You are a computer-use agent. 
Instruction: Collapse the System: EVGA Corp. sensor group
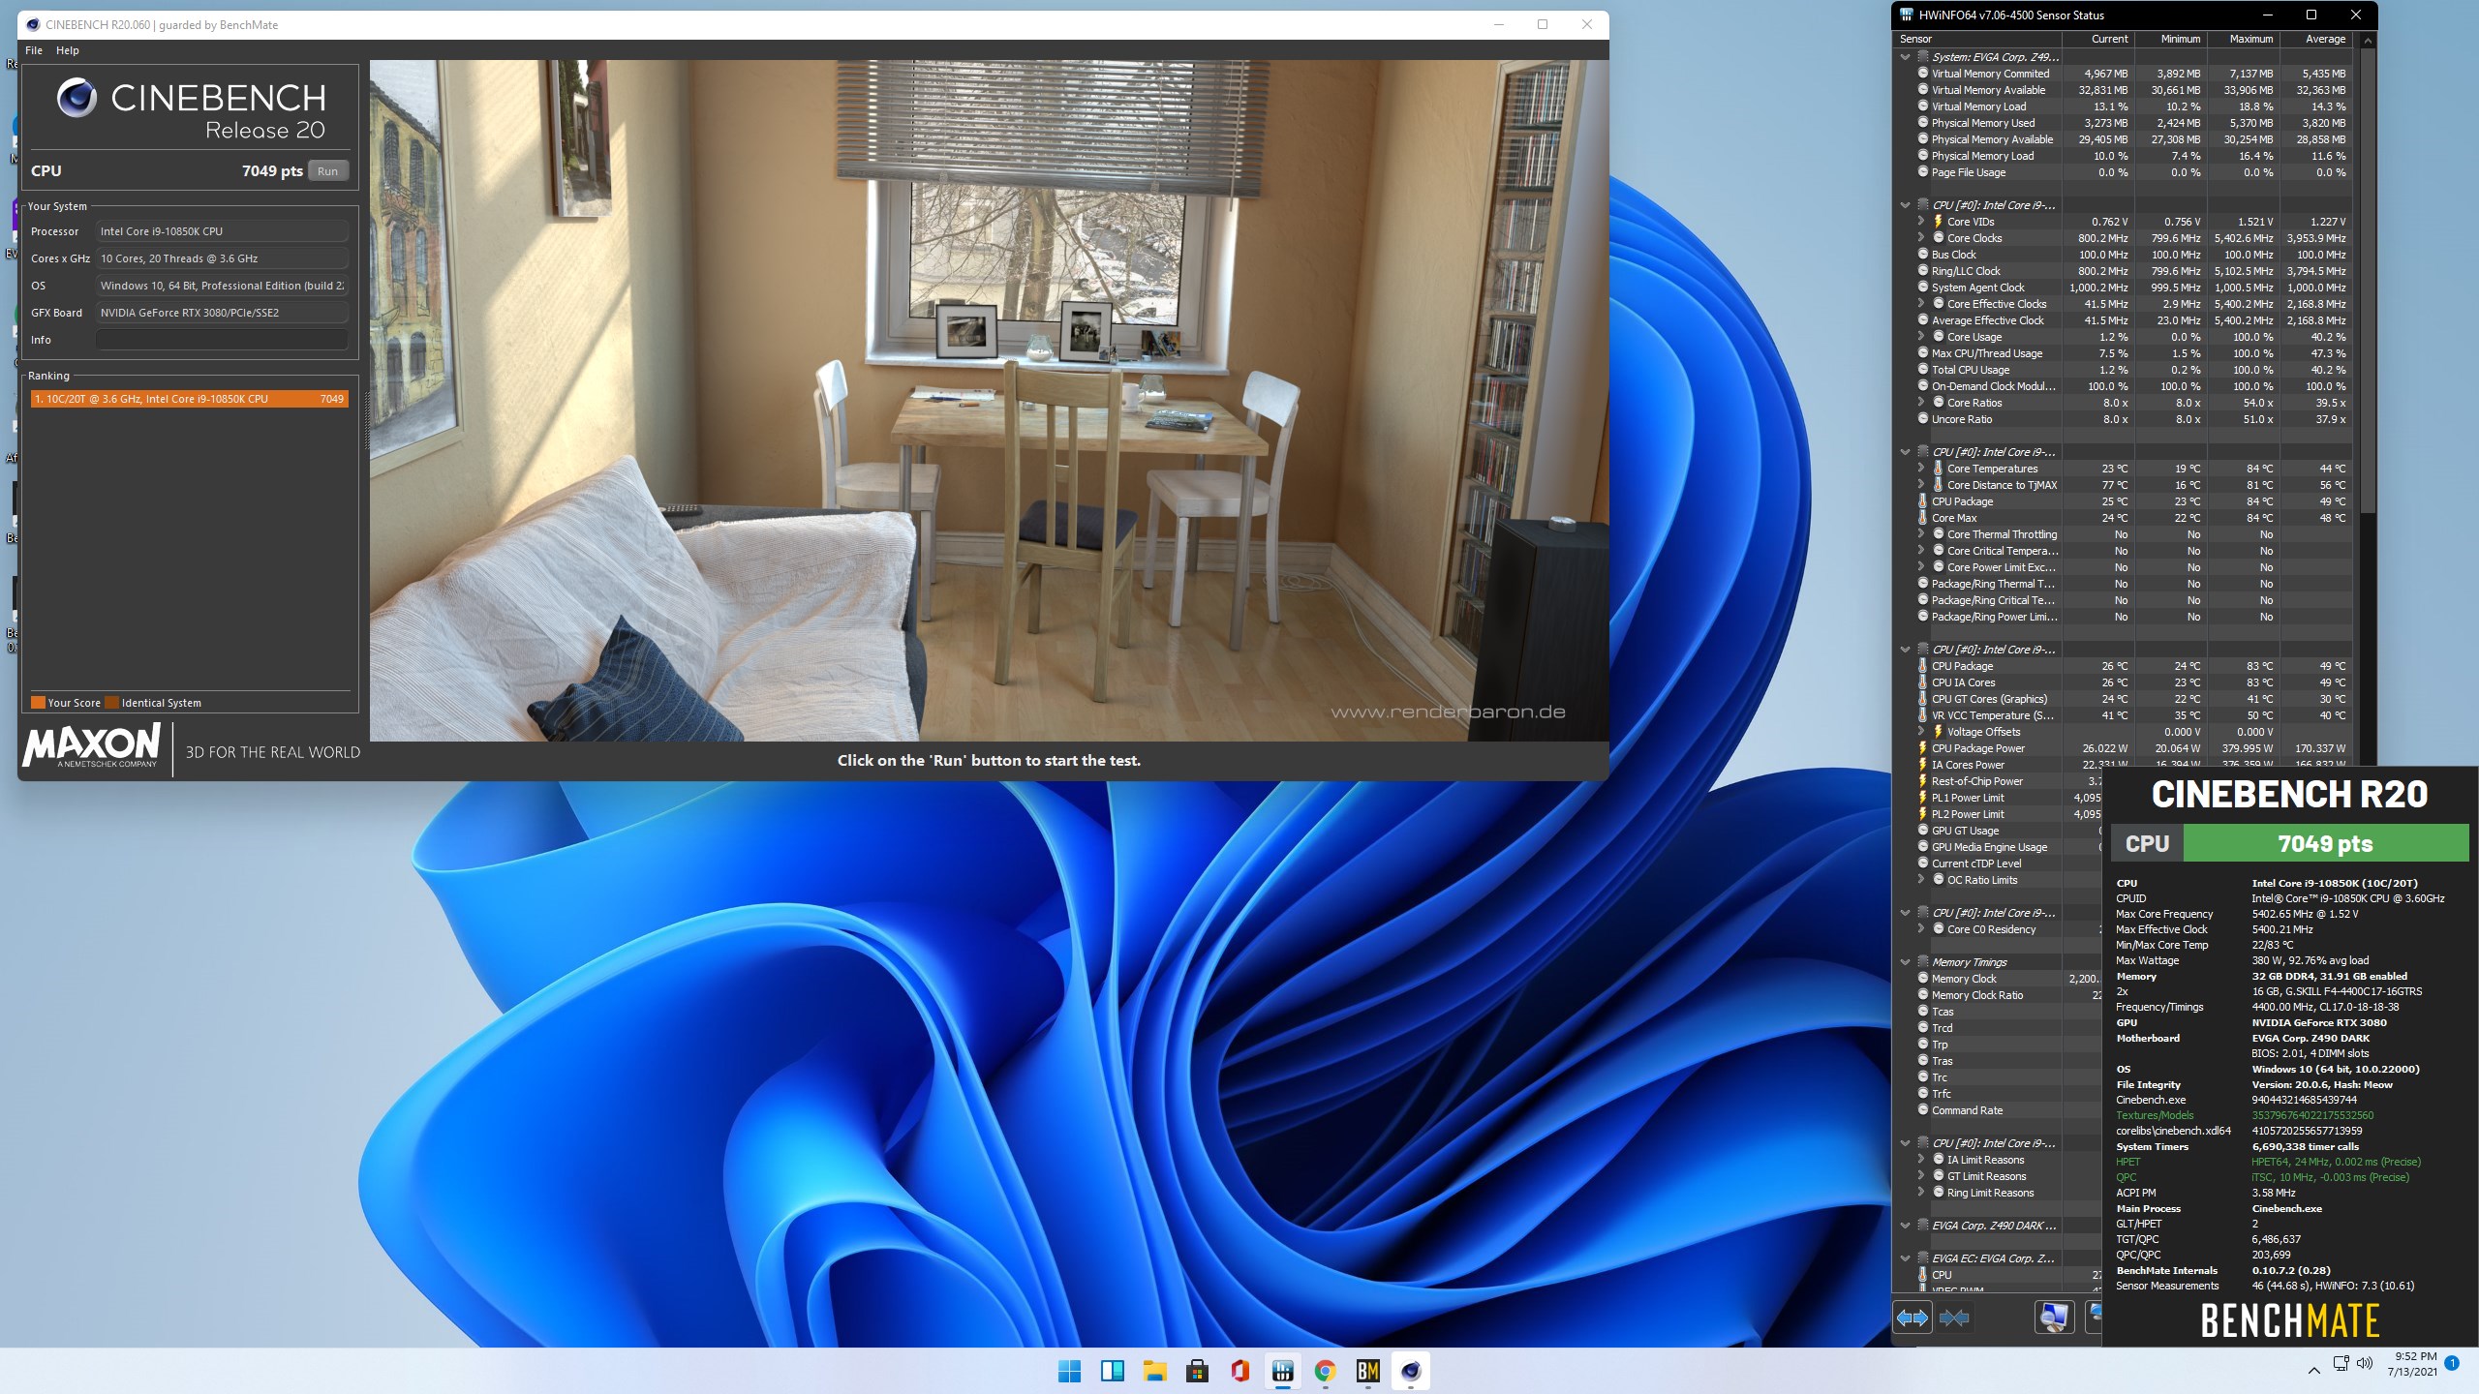(x=1906, y=57)
